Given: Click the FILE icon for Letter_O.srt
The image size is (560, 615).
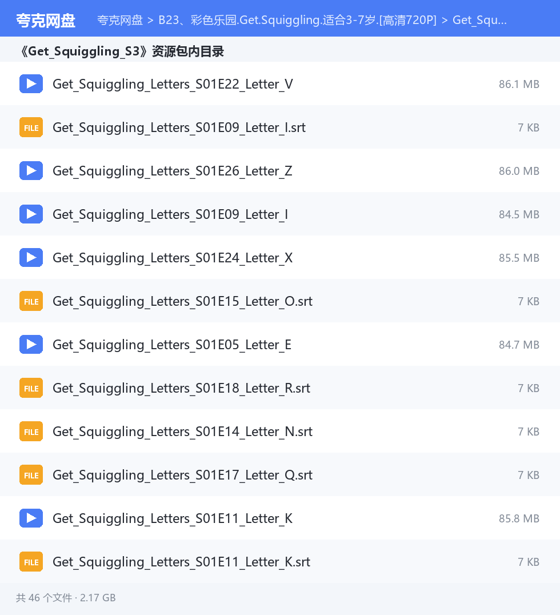Looking at the screenshot, I should coord(31,301).
